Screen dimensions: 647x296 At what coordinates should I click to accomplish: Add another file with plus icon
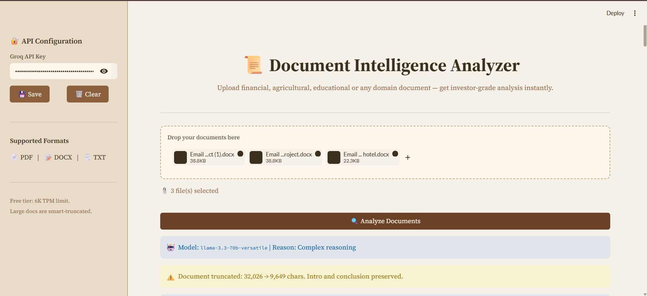408,157
